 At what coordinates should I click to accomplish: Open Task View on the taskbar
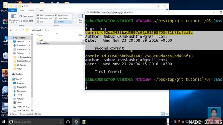pos(68,122)
